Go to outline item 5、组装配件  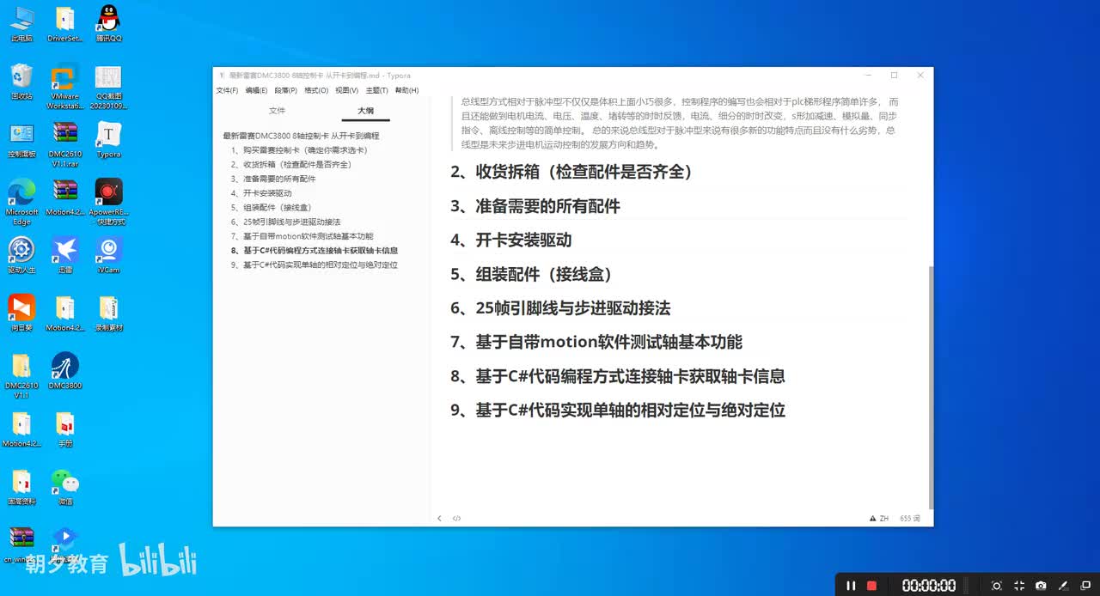pyautogui.click(x=270, y=208)
